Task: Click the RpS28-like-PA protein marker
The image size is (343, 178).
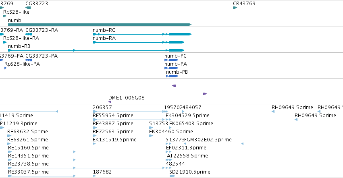Action: pyautogui.click(x=6, y=68)
